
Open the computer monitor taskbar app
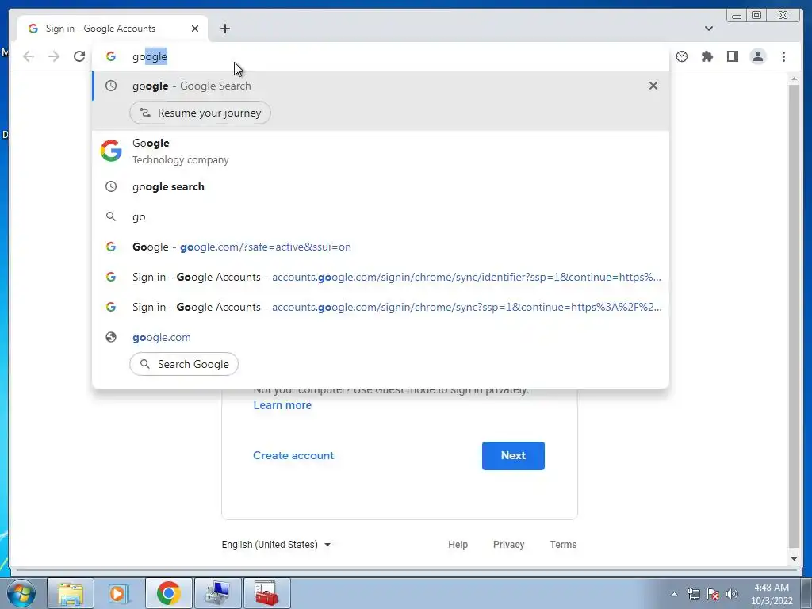[218, 593]
